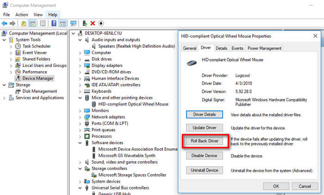
Task: Click the Display adapters category icon
Action: 87,66
